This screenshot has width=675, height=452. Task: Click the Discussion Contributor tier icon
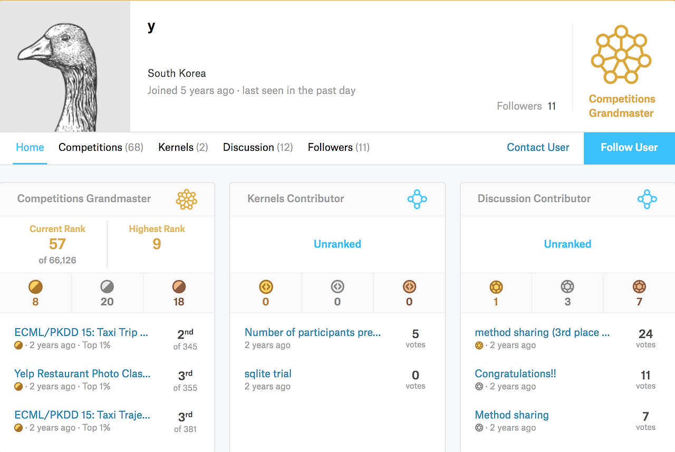point(647,199)
